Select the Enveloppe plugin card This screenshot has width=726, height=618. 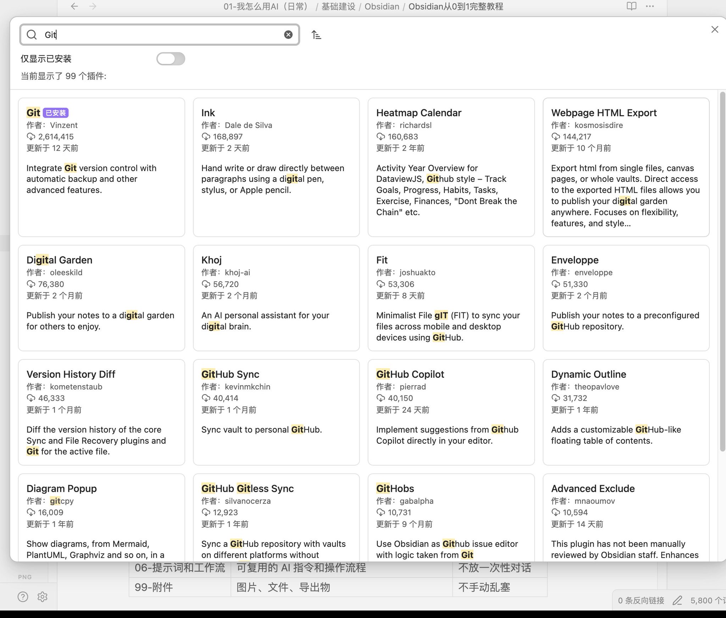(x=626, y=298)
